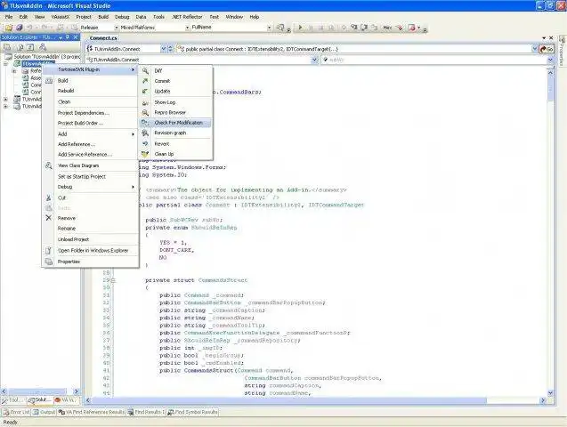Viewport: 567px width, 427px height.
Task: Open the Build menu in the menu bar
Action: 103,17
